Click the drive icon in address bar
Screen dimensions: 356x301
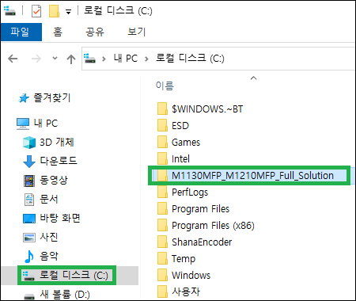click(89, 59)
